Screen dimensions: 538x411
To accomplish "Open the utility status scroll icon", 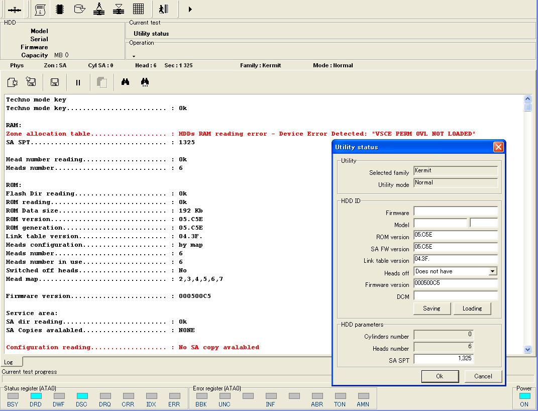I will coord(40,10).
